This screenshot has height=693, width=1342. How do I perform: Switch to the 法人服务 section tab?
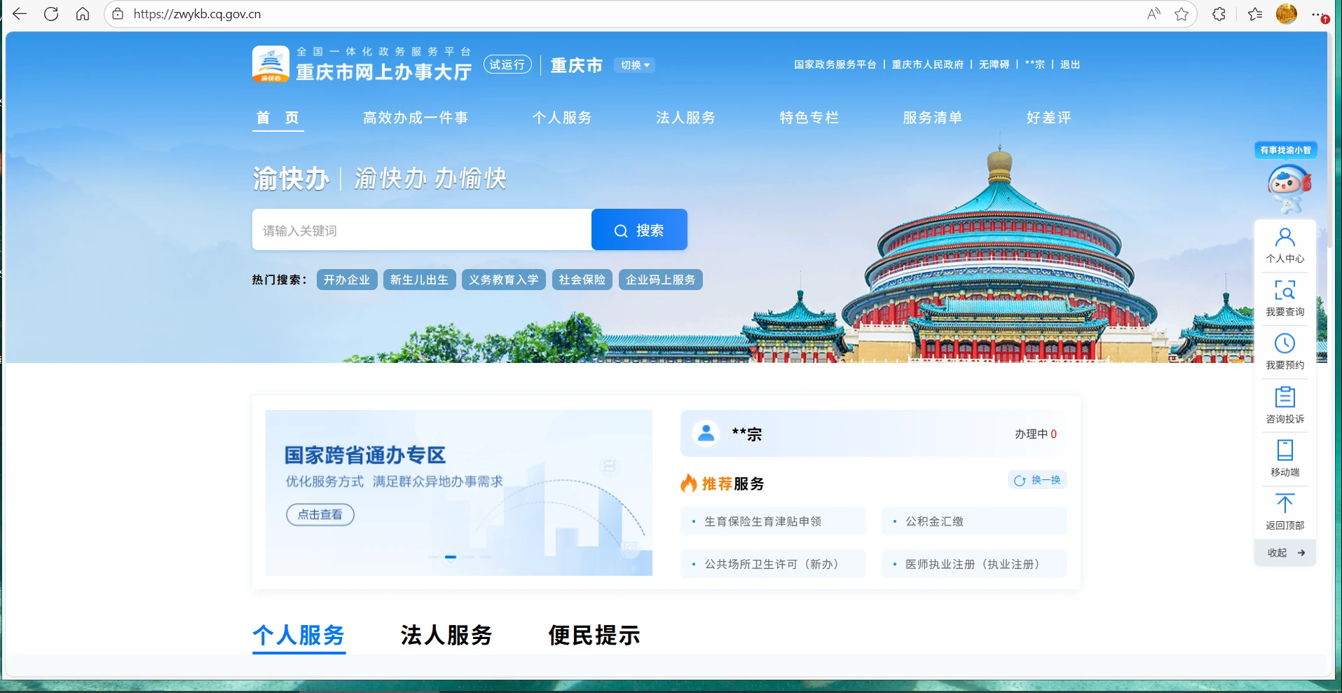point(446,636)
